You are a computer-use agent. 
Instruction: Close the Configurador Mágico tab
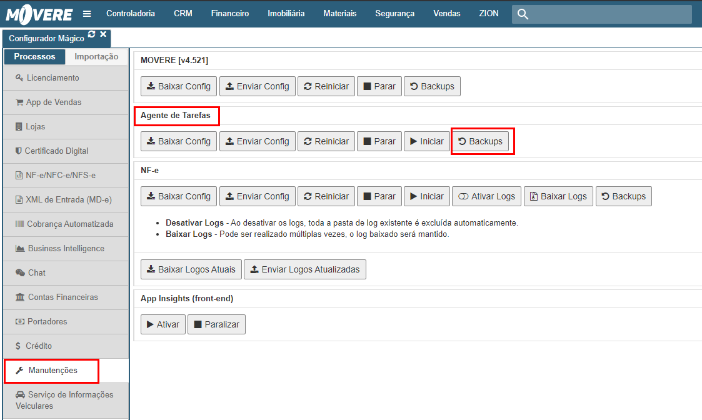103,34
